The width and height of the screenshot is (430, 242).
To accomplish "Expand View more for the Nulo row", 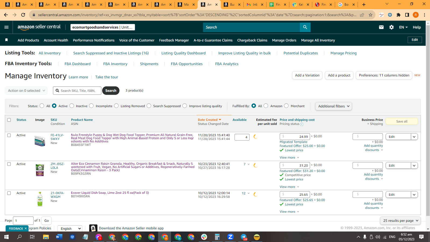I will (x=289, y=158).
